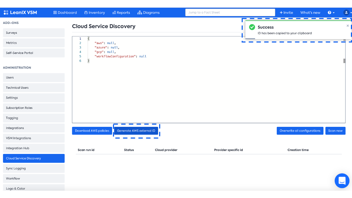This screenshot has height=198, width=352.
Task: Open Workflow administration page
Action: pos(34,179)
